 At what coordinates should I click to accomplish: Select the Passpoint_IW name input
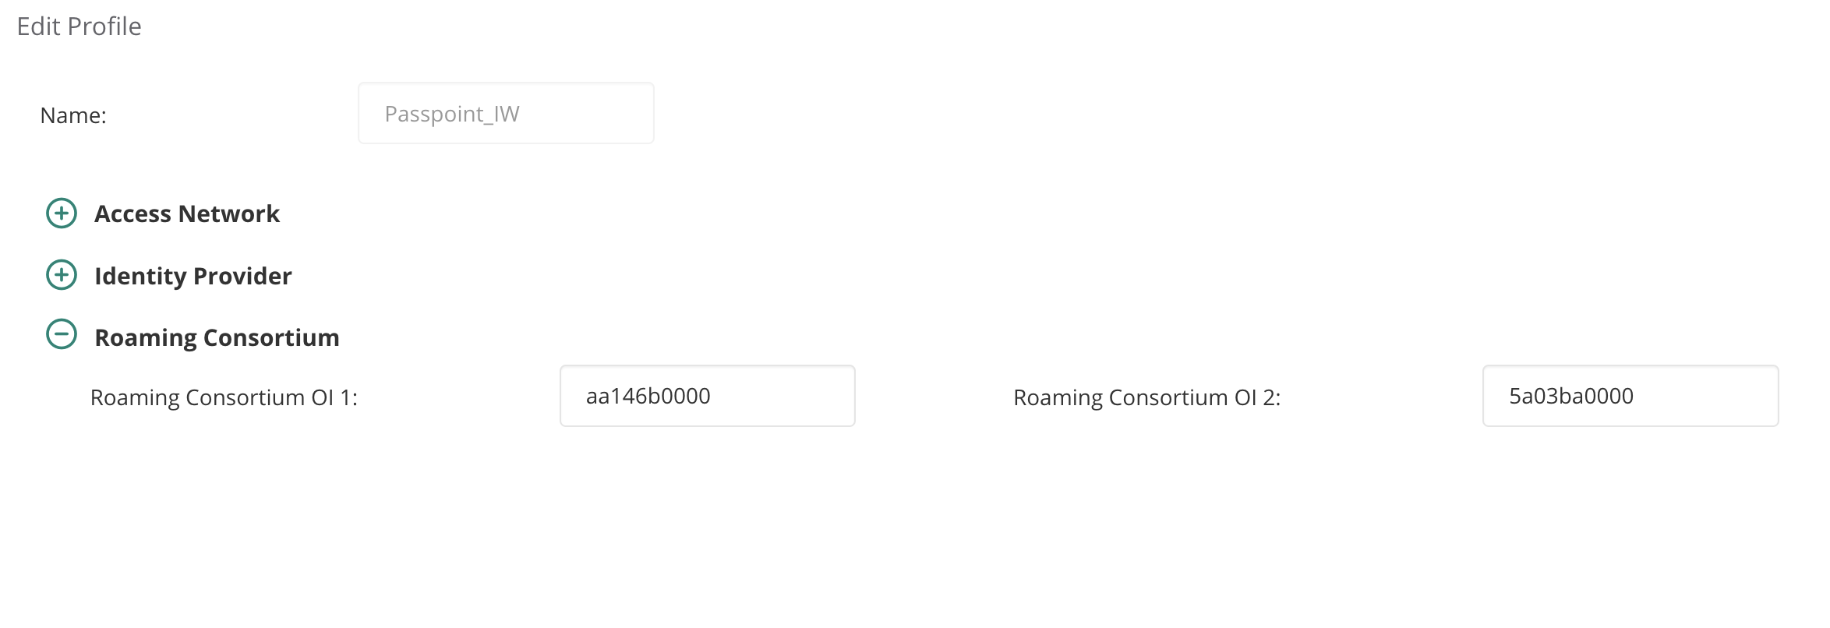click(x=505, y=113)
